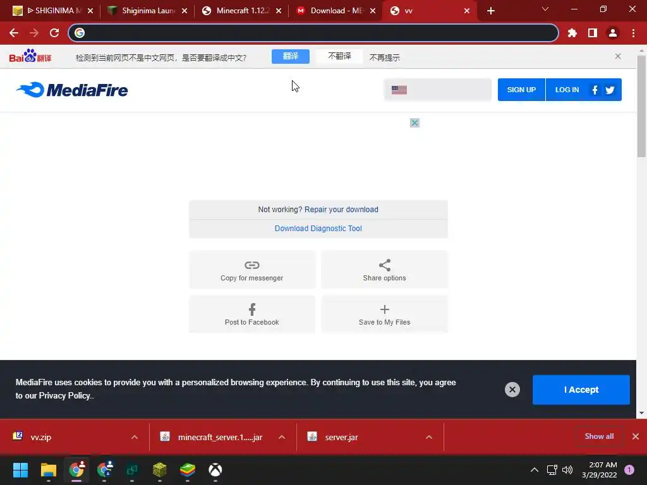
Task: Click the 不翻译 (don't translate) button
Action: pos(339,56)
